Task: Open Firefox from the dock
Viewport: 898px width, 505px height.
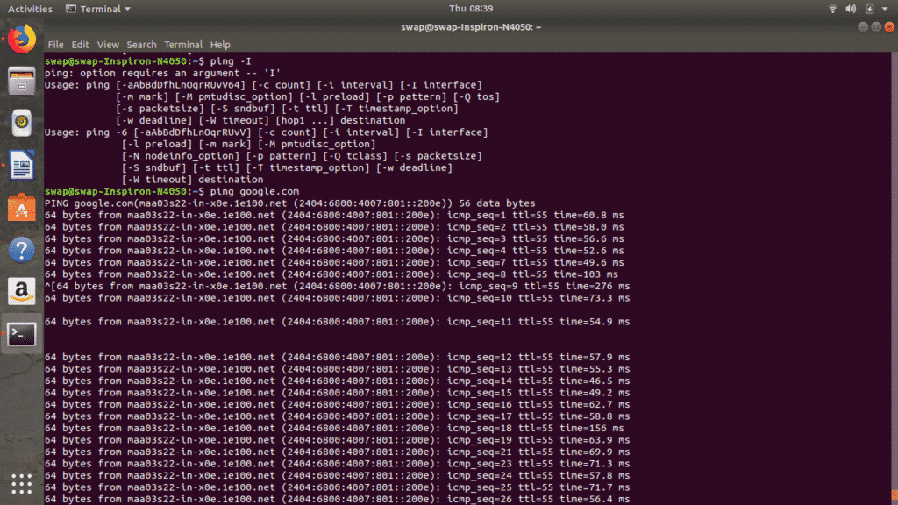Action: tap(22, 39)
